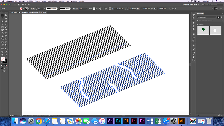The width and height of the screenshot is (224, 126).
Task: Click the Trazo stroke panel link
Action: click(33, 8)
